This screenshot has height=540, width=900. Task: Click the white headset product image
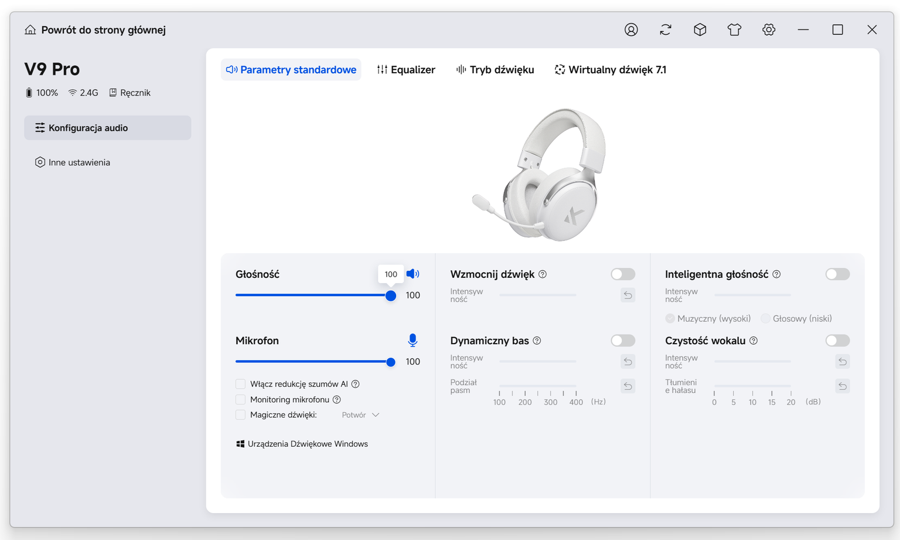point(540,174)
